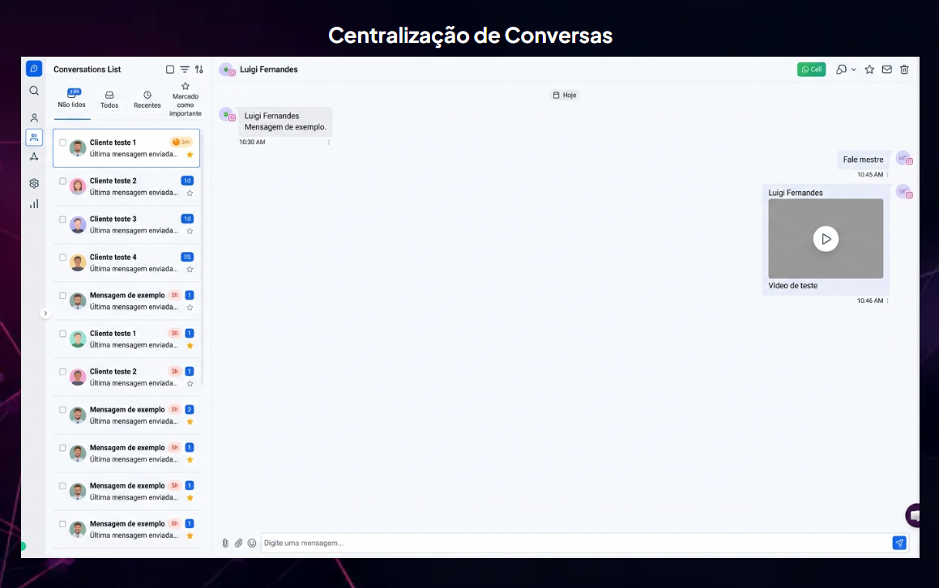The width and height of the screenshot is (939, 588).
Task: Open the Cliente teste 4 conversation
Action: pos(126,263)
